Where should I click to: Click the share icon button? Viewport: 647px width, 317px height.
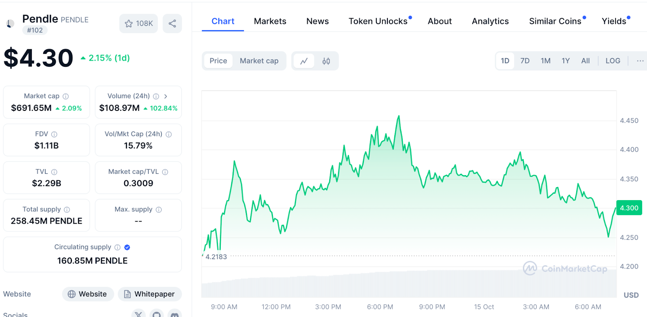coord(172,23)
